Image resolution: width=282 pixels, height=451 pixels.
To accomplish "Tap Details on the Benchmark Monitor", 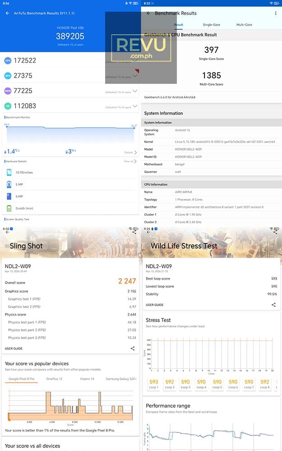I will 129,152.
